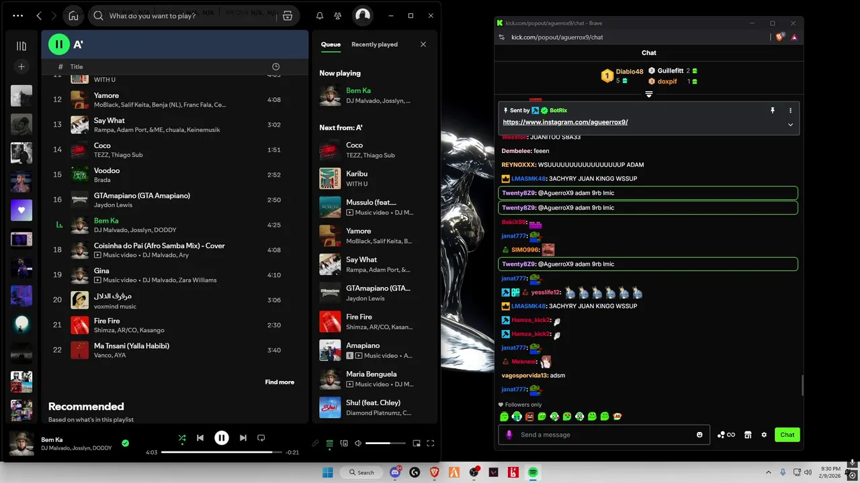Skip to next track
This screenshot has height=483, width=860.
coord(243,438)
